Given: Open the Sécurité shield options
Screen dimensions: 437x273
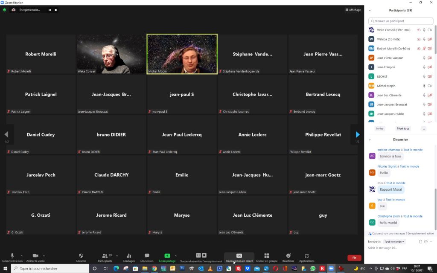Looking at the screenshot, I should (81, 257).
